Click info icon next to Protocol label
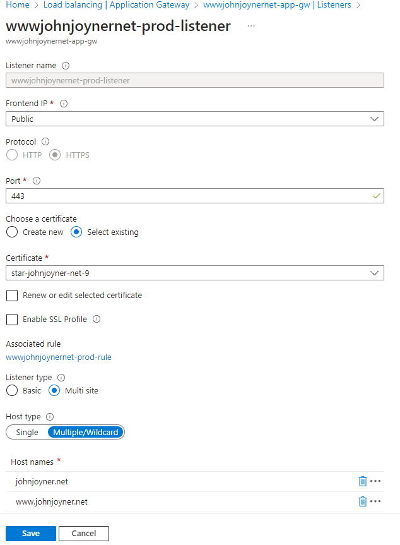This screenshot has height=545, width=400. click(45, 142)
